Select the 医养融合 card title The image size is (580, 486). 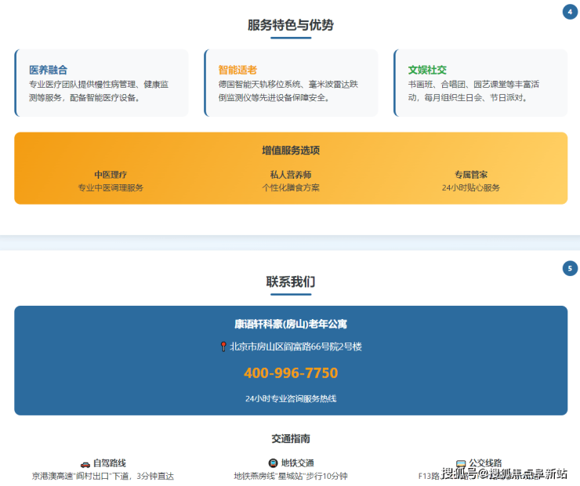point(48,70)
